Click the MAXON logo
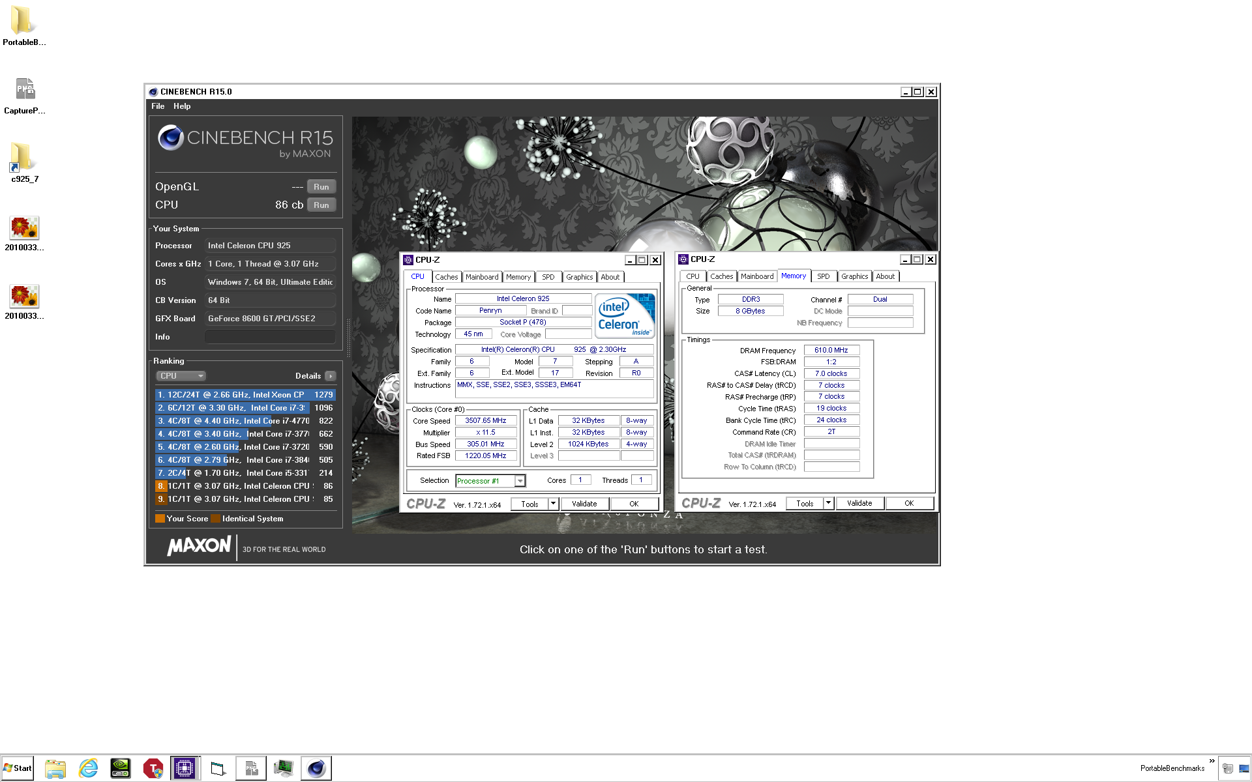The height and width of the screenshot is (782, 1252). [199, 547]
